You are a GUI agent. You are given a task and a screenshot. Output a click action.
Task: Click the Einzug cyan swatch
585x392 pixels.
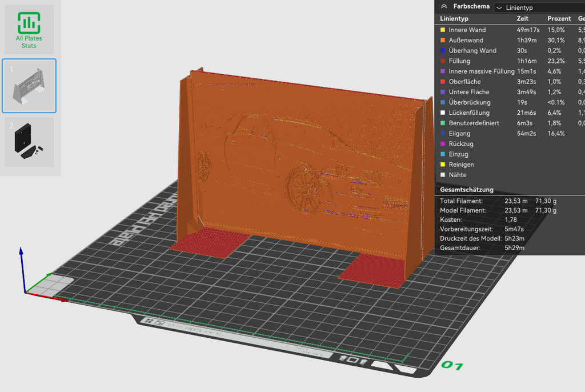443,154
